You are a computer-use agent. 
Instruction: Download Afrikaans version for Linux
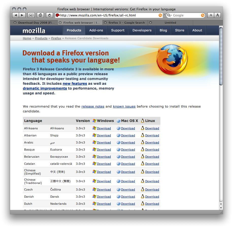click(x=152, y=128)
